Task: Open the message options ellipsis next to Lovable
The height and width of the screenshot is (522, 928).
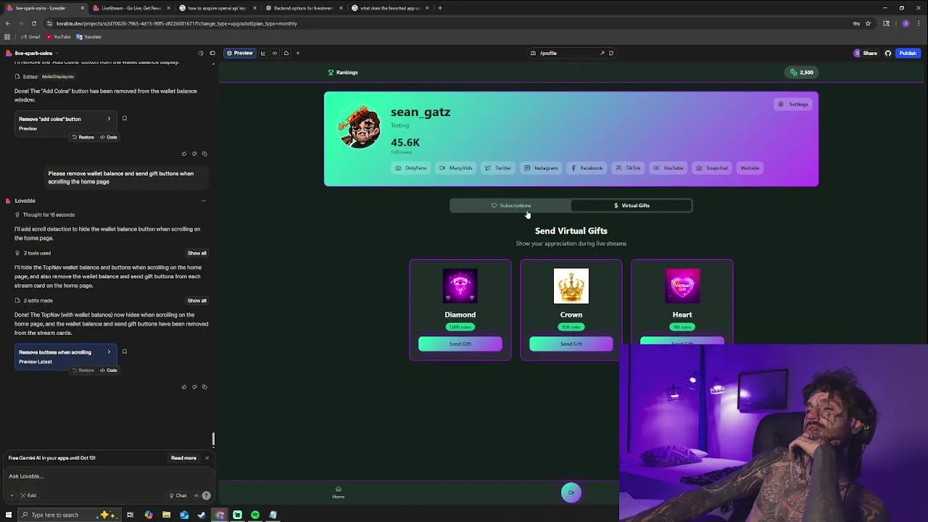Action: pyautogui.click(x=203, y=201)
